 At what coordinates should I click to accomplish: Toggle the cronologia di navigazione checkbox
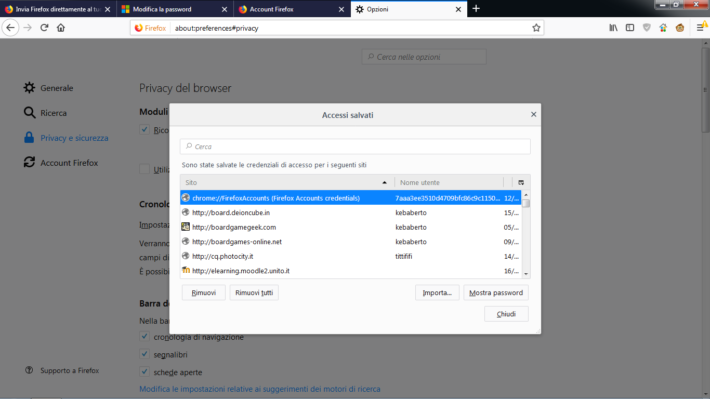pos(144,337)
